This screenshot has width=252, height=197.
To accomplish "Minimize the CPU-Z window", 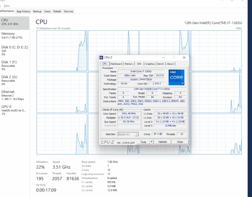I will point(164,58).
